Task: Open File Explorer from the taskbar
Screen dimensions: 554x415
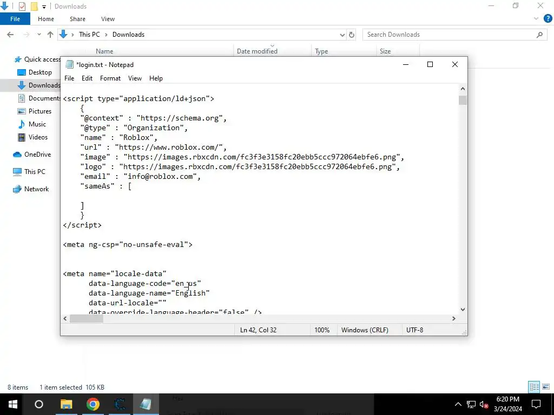Action: pyautogui.click(x=66, y=404)
